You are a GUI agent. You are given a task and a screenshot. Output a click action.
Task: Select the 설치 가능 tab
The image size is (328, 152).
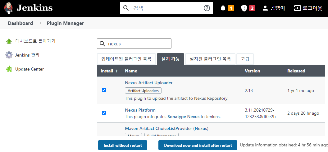pyautogui.click(x=171, y=59)
